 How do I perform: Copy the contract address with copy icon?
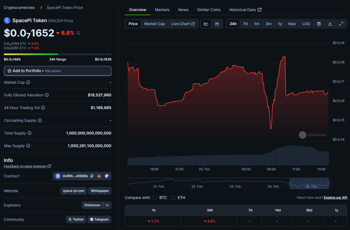[x=92, y=176]
